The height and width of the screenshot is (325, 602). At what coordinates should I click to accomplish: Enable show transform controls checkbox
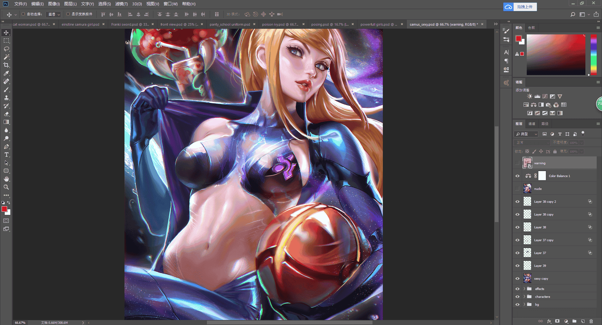tap(68, 14)
